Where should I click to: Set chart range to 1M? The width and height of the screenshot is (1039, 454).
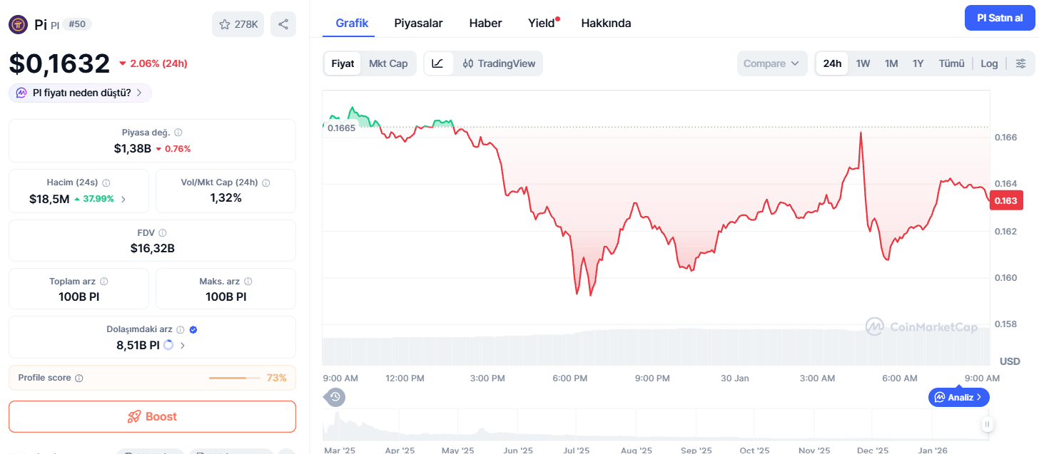891,63
